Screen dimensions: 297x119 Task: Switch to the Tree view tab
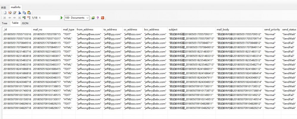[4, 23]
